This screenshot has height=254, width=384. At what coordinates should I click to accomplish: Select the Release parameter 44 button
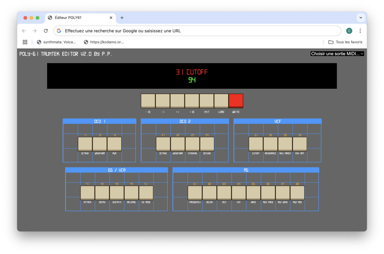(x=131, y=193)
